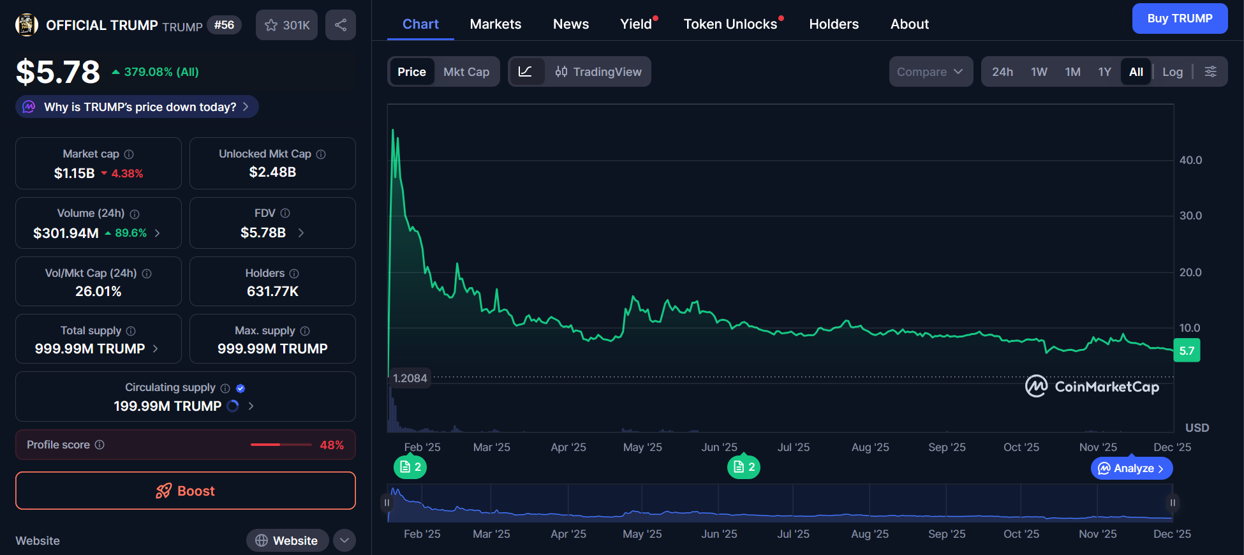
Task: Show Vol/Mkt Cap (24h) info icon
Action: [x=147, y=274]
